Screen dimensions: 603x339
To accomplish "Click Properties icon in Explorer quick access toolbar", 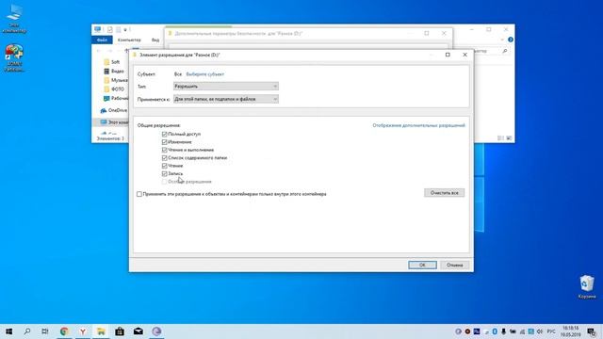I will pos(110,29).
